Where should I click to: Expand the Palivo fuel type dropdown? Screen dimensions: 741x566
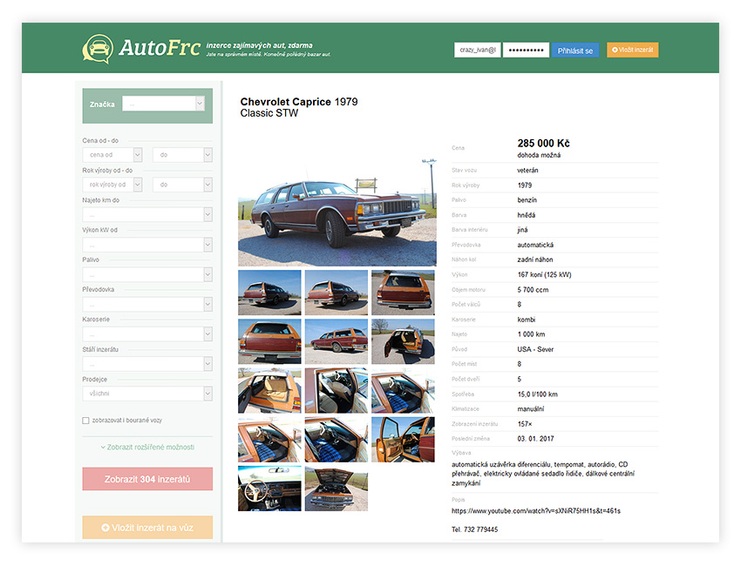click(x=147, y=274)
